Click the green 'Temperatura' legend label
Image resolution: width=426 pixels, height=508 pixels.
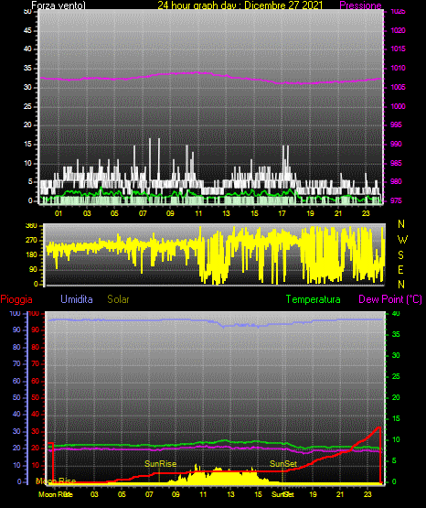314,299
